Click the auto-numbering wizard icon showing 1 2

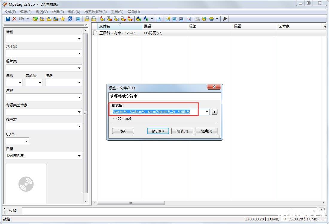pyautogui.click(x=189, y=19)
